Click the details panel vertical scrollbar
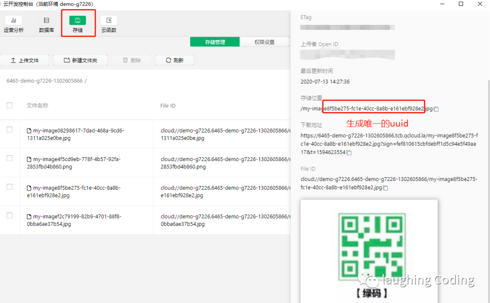 (489, 191)
